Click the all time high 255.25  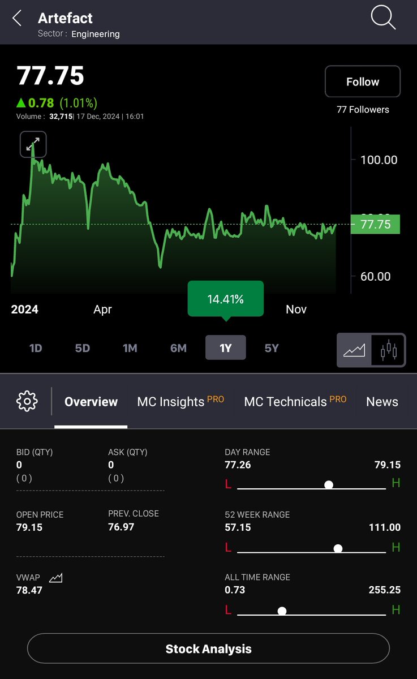click(384, 590)
